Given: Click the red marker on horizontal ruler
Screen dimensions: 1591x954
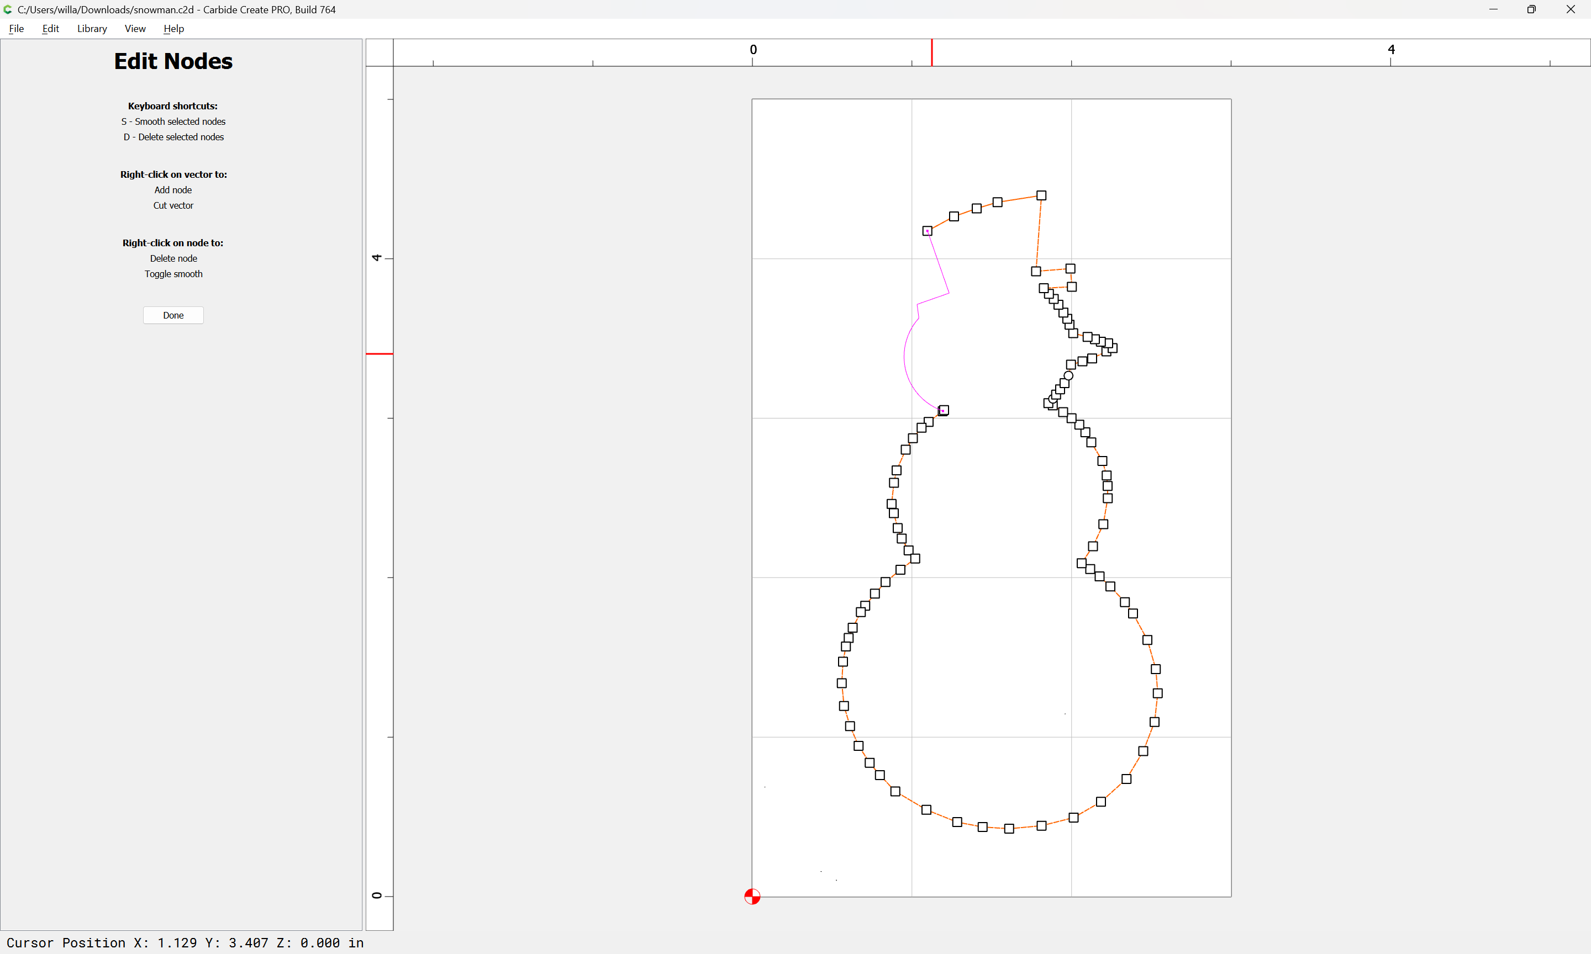Looking at the screenshot, I should 931,52.
